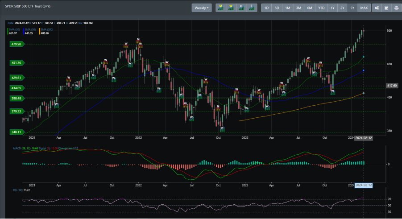Select the 3M time range
This screenshot has width=402, height=219.
point(298,8)
